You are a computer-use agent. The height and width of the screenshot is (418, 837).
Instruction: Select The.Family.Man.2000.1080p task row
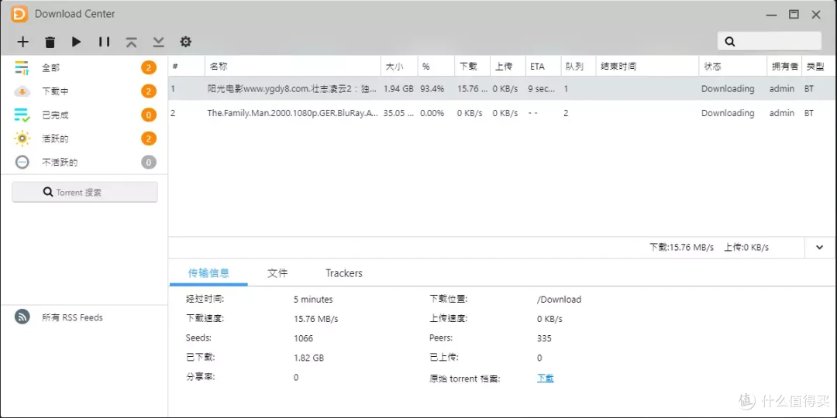(x=502, y=113)
